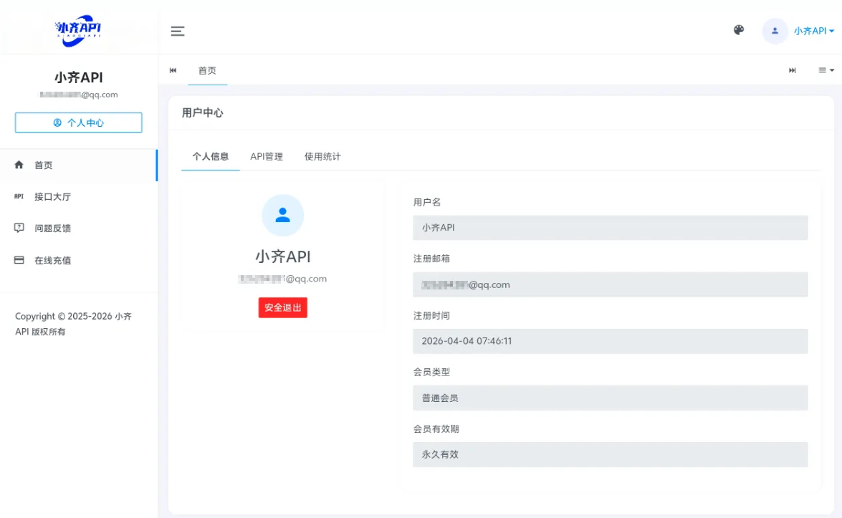Open the theme color palette icon
The height and width of the screenshot is (518, 842).
coord(739,30)
